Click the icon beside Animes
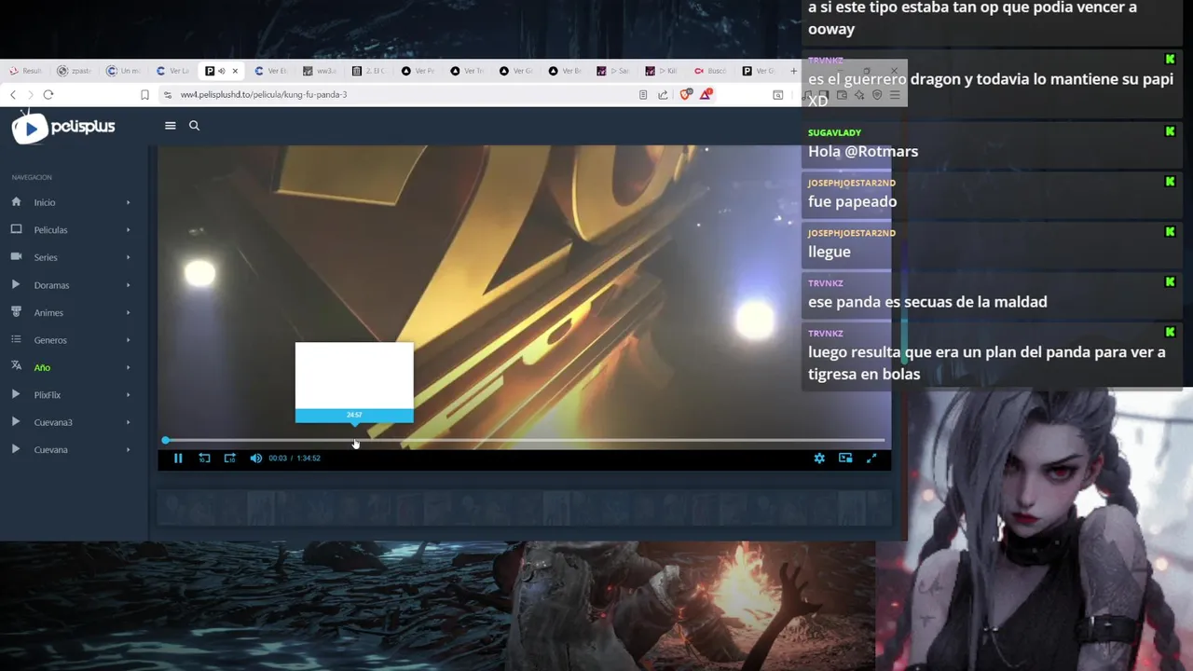 (x=16, y=311)
